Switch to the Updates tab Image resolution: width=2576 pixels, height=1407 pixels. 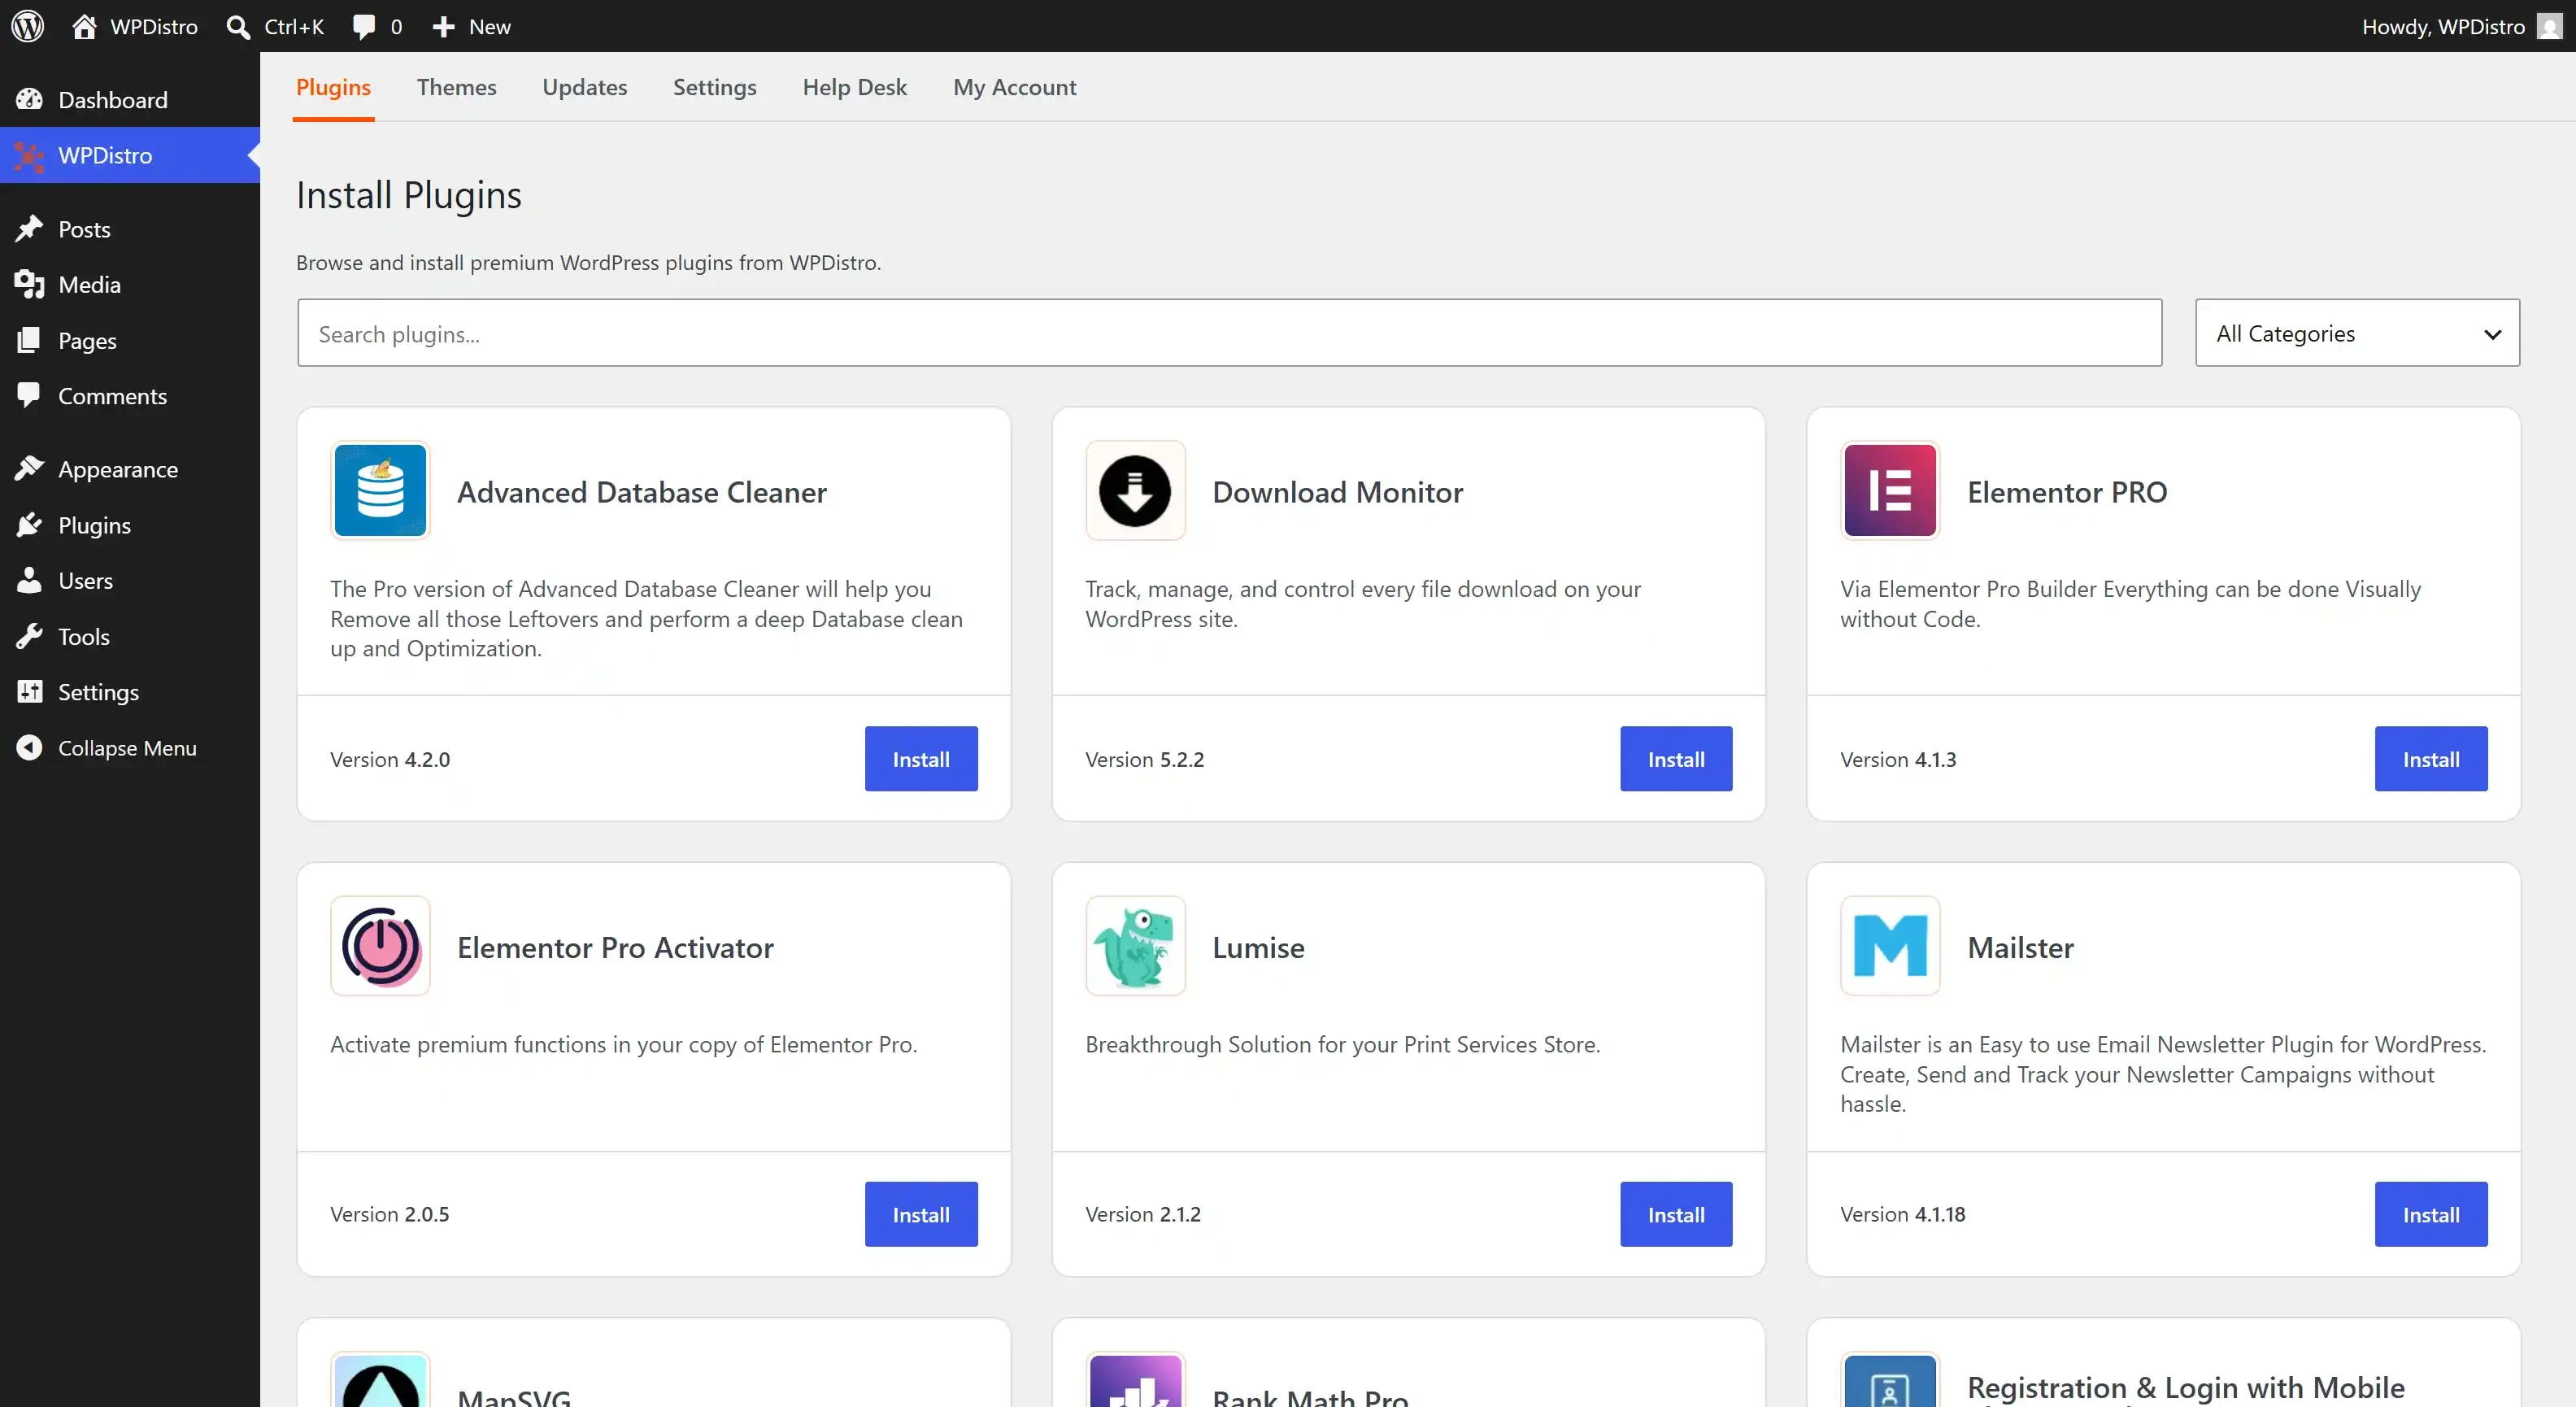coord(585,88)
